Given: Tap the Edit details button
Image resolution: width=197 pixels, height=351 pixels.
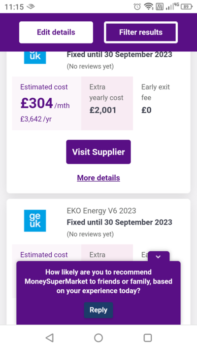Looking at the screenshot, I should [56, 32].
